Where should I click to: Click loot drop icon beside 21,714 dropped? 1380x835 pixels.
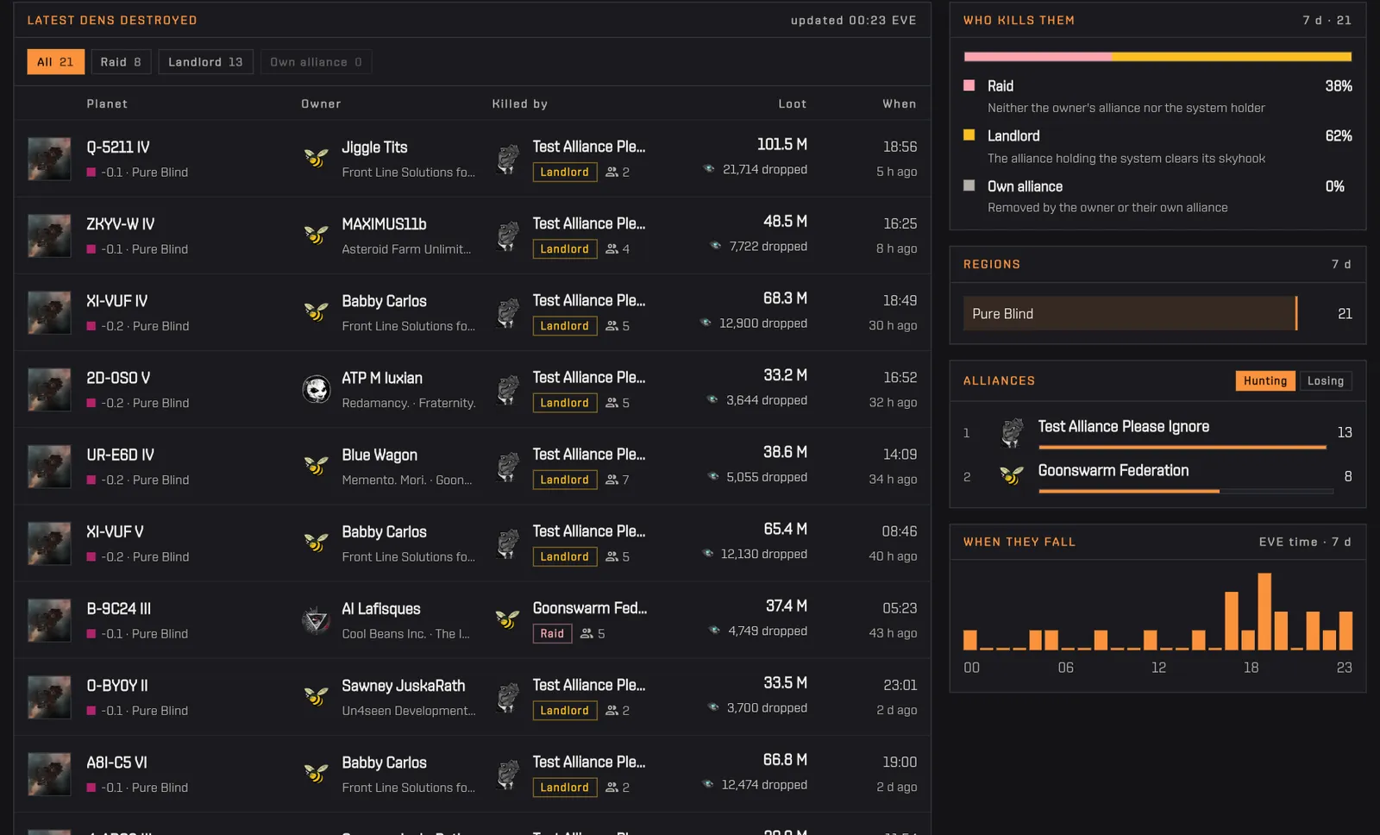(x=709, y=169)
